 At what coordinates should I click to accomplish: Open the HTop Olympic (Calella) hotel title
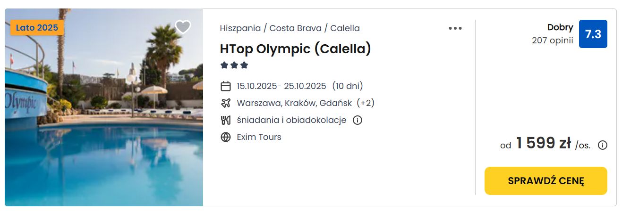click(x=296, y=49)
